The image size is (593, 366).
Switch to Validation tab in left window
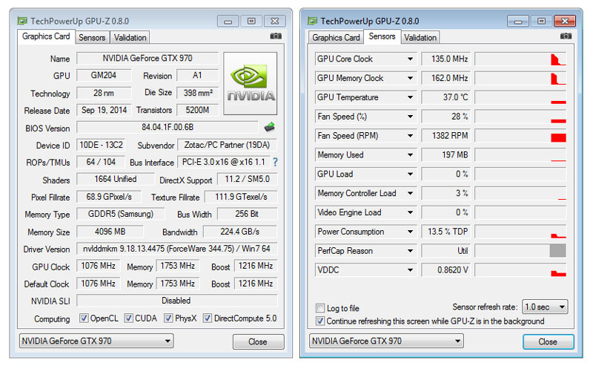click(130, 38)
